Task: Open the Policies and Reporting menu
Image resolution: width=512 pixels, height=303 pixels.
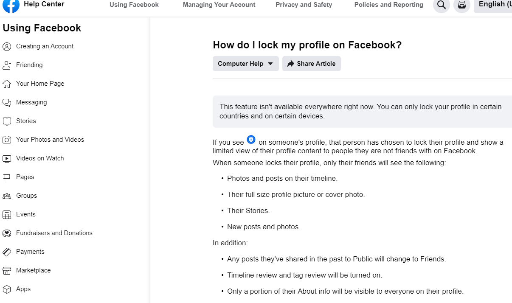Action: pyautogui.click(x=389, y=5)
